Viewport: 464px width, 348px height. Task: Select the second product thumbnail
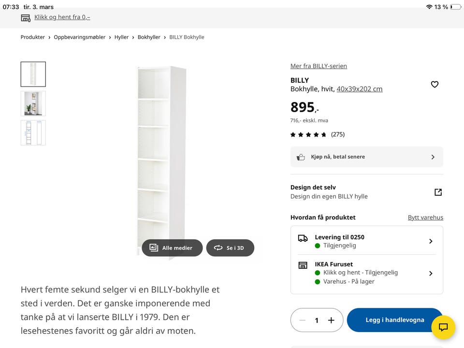tap(33, 103)
